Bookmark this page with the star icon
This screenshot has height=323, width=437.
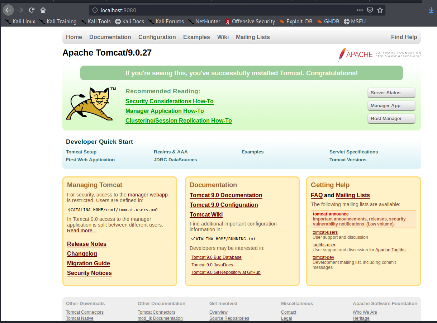[380, 10]
